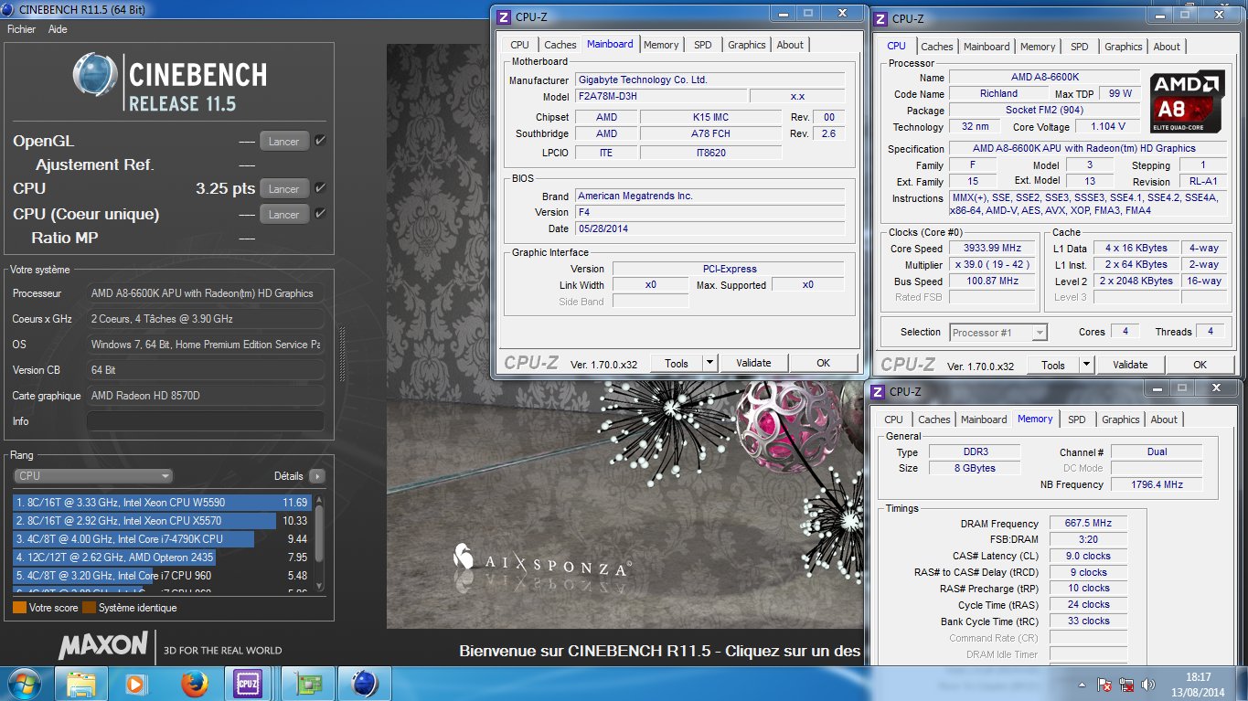1248x701 pixels.
Task: Toggle the OpenGL test checkbox
Action: [320, 141]
